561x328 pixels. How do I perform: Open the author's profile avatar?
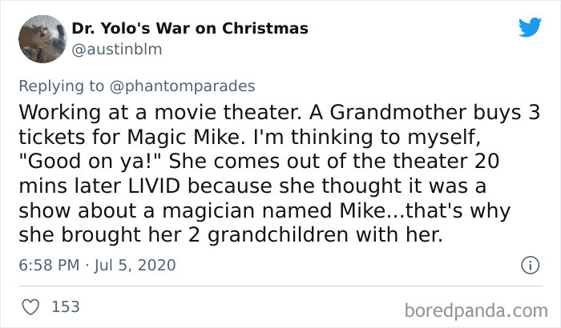pos(41,38)
